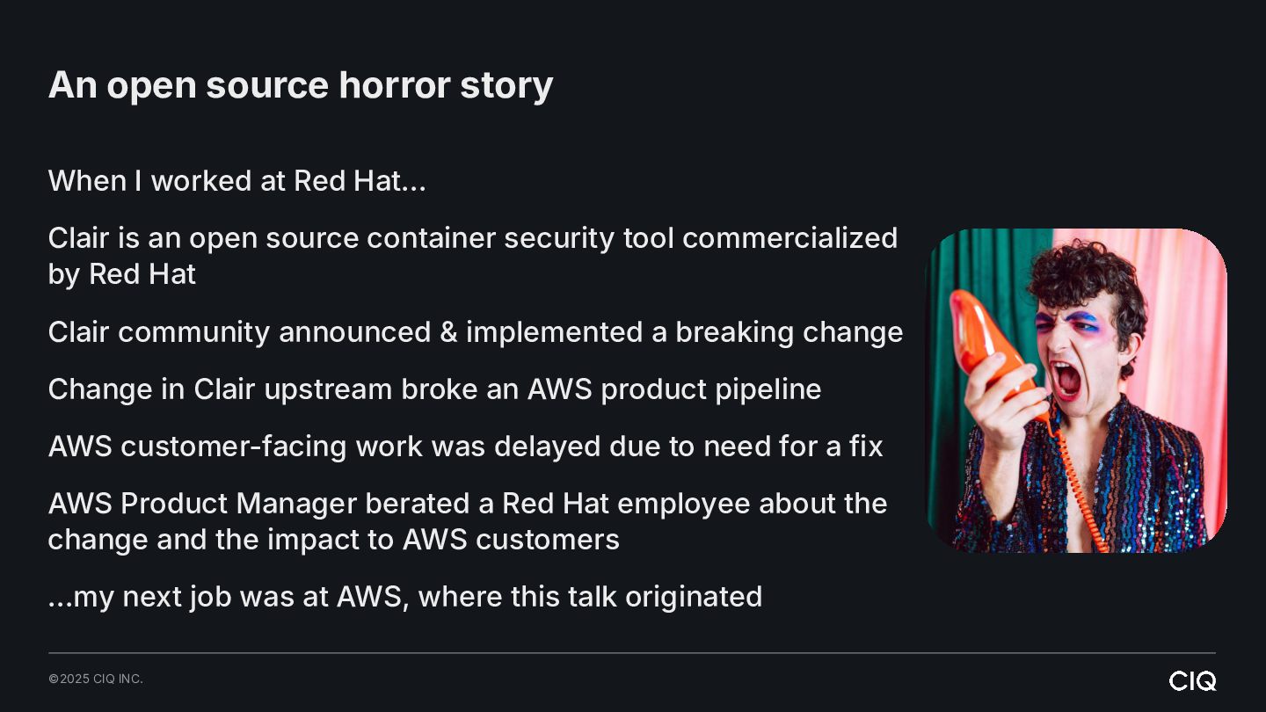Click the bullet about Clair being an open source tool
This screenshot has width=1266, height=712.
(473, 256)
